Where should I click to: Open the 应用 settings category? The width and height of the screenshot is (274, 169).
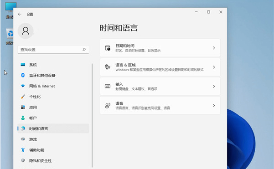coord(53,108)
